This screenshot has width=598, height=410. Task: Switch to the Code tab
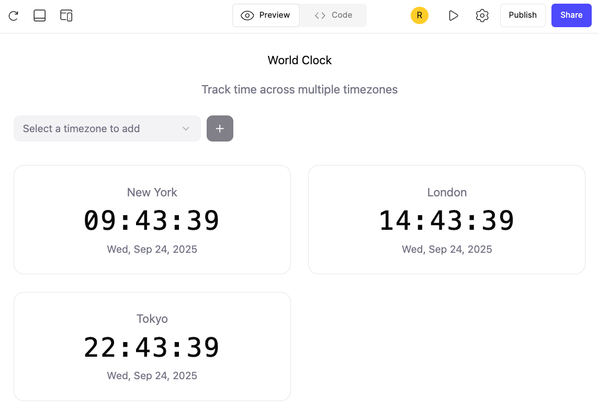pyautogui.click(x=333, y=15)
